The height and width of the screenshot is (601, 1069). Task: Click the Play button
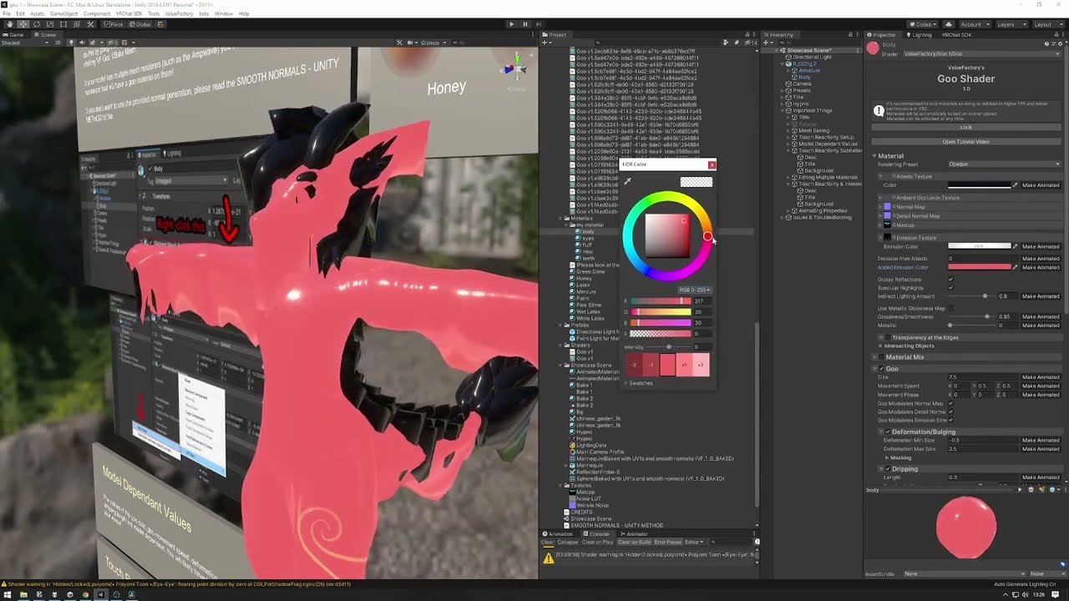click(512, 24)
